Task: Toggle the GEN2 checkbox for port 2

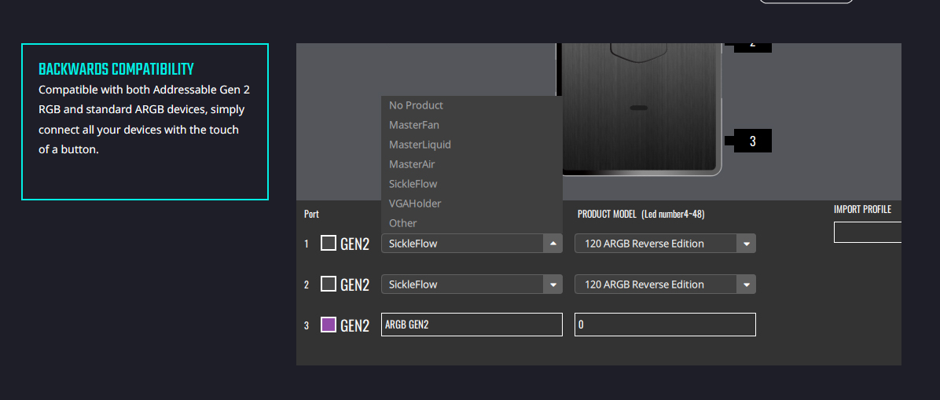Action: point(329,284)
